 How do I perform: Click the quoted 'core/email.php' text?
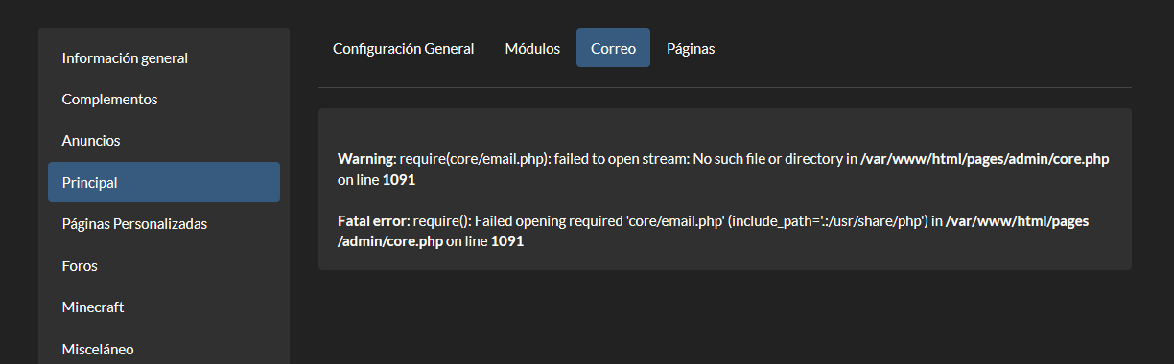point(674,220)
